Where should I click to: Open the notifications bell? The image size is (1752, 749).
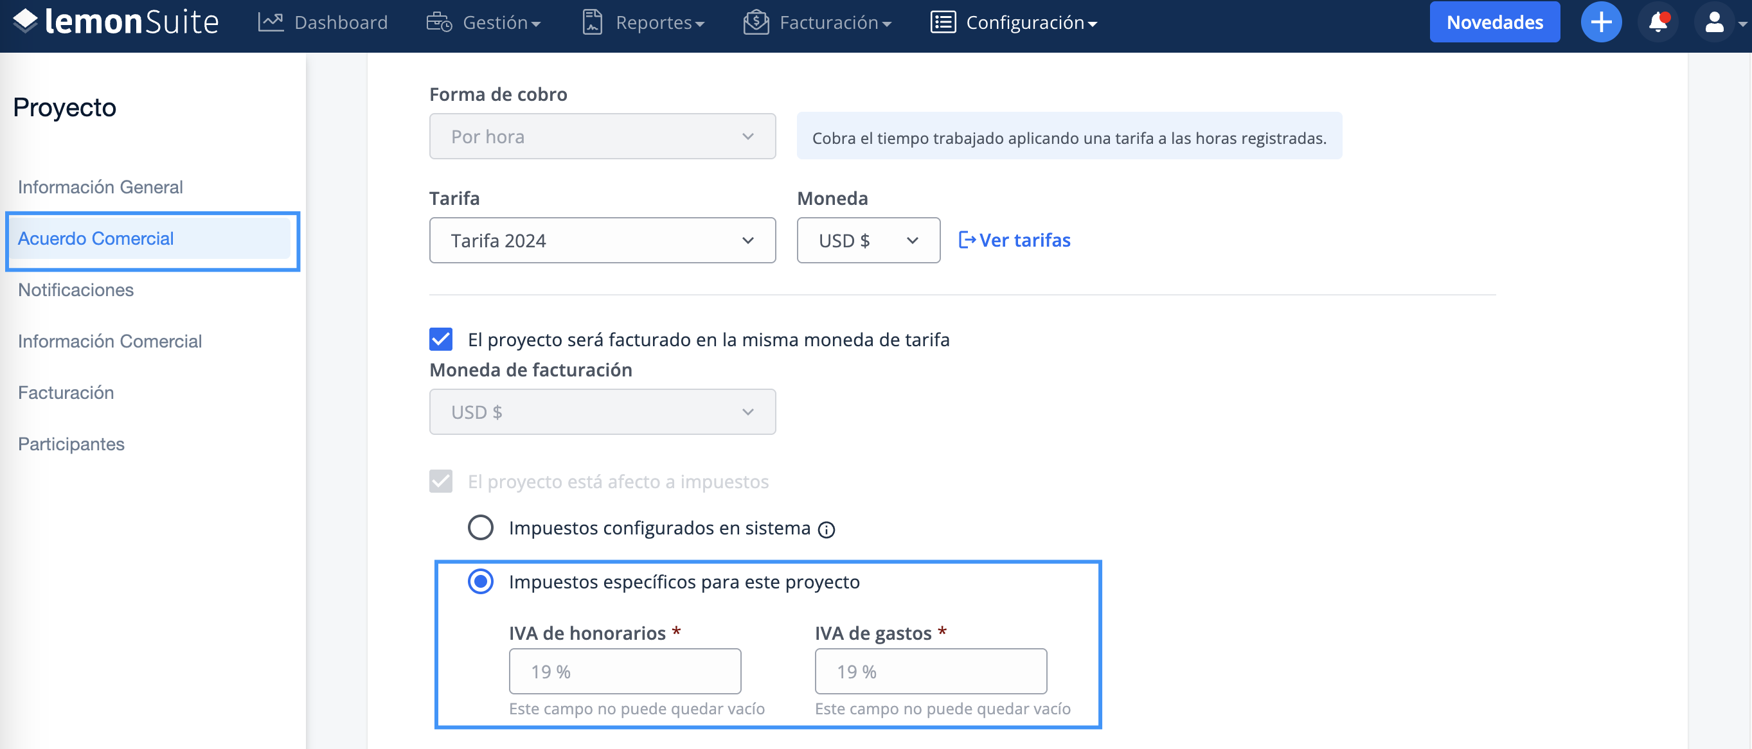(1658, 22)
